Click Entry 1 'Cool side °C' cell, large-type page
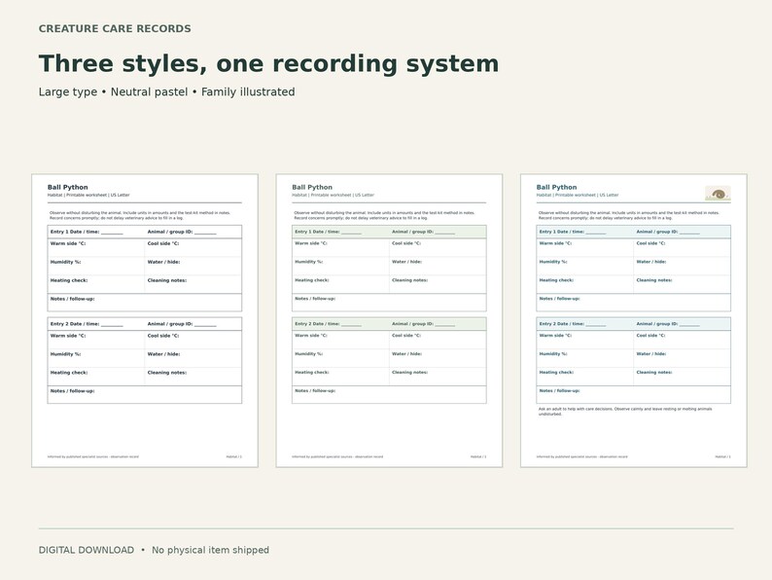Image resolution: width=772 pixels, height=580 pixels. coord(193,247)
